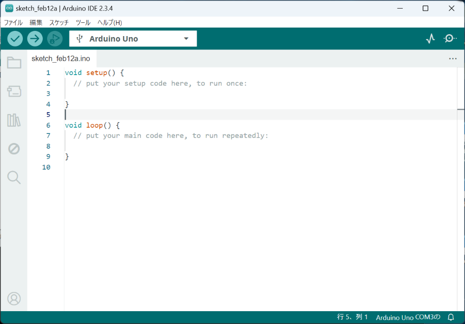Open the Serial Monitor
465x324 pixels.
click(x=450, y=38)
